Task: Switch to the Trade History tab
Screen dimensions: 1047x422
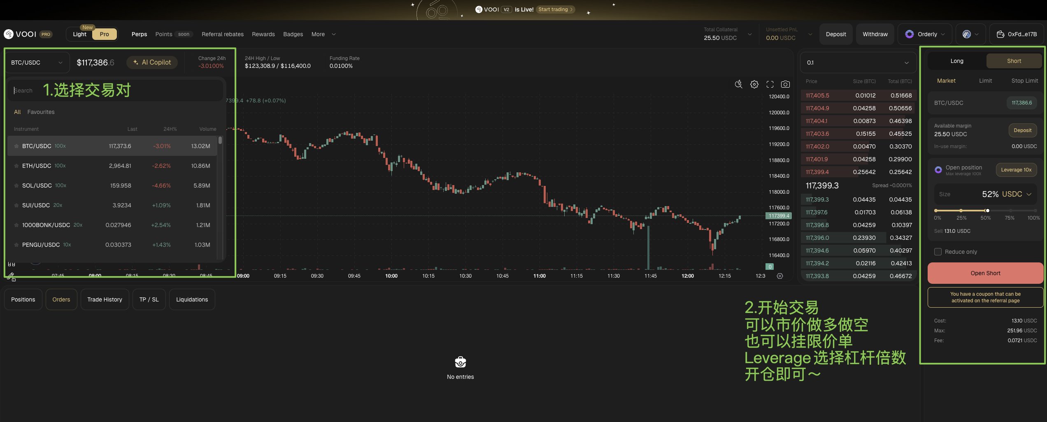Action: click(105, 299)
